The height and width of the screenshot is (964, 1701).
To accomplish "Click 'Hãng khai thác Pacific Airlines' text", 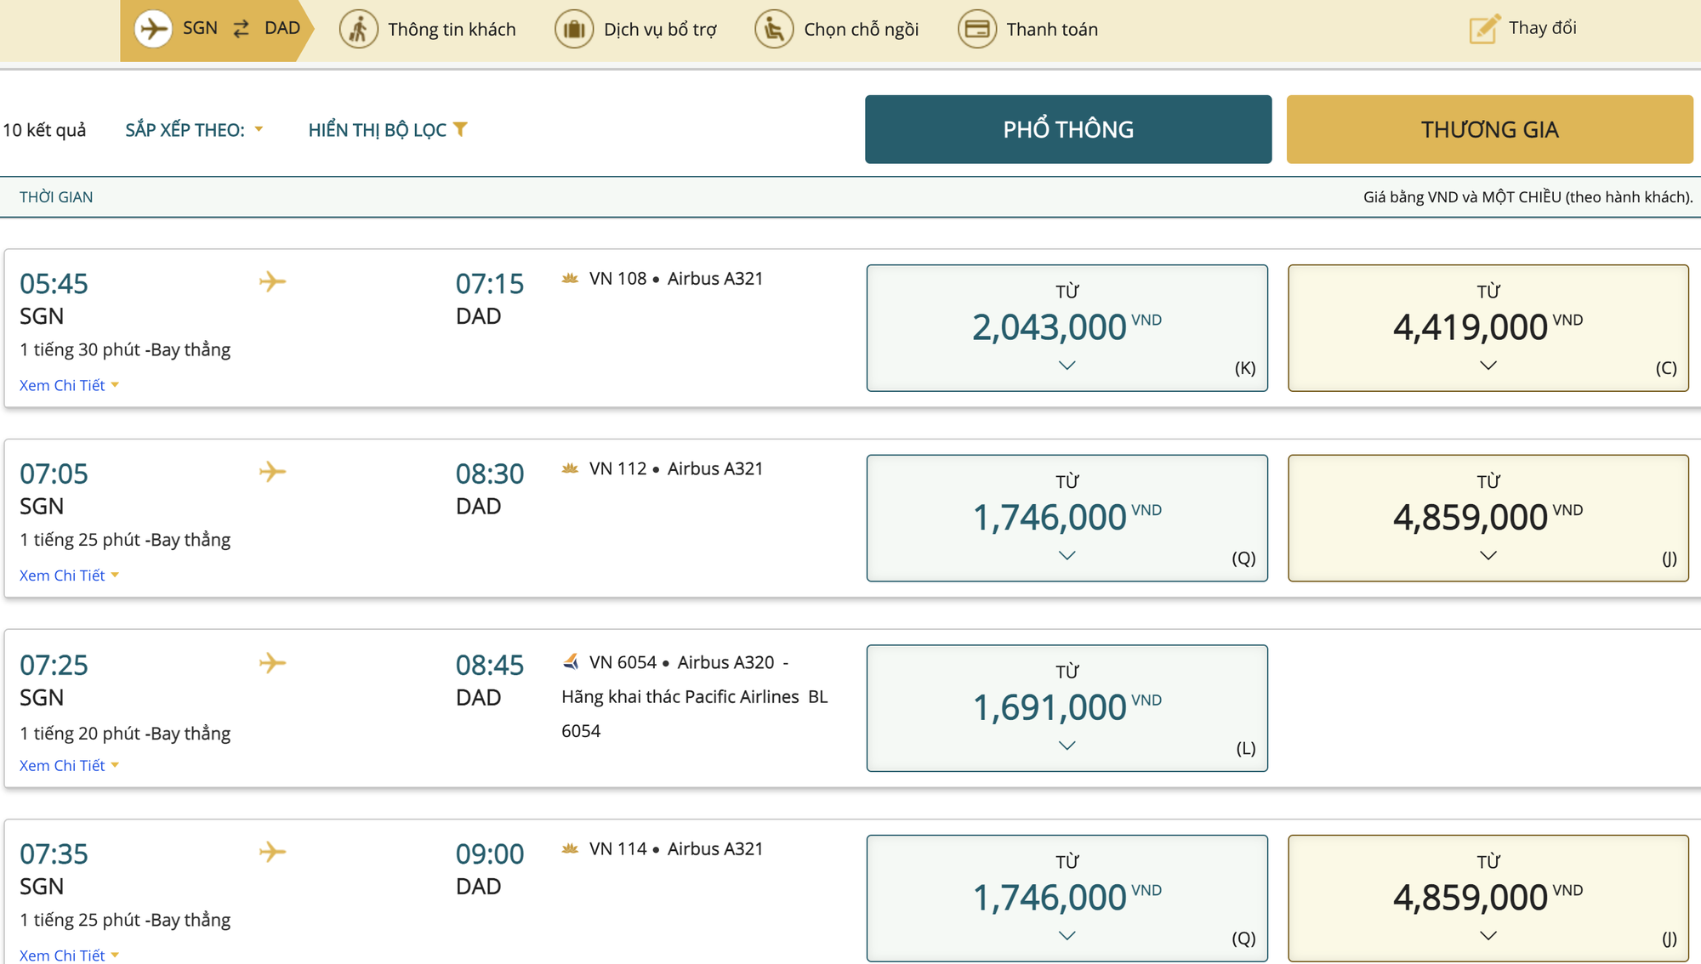I will tap(680, 697).
